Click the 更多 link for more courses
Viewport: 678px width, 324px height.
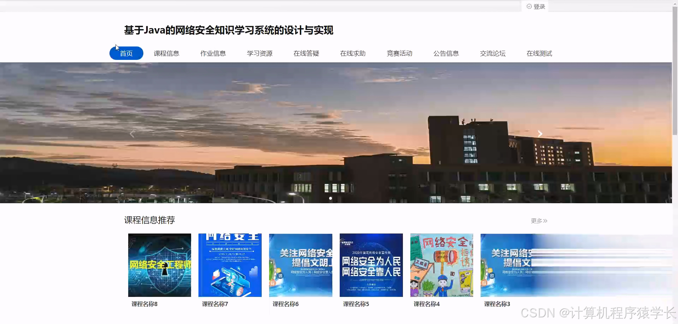click(537, 220)
